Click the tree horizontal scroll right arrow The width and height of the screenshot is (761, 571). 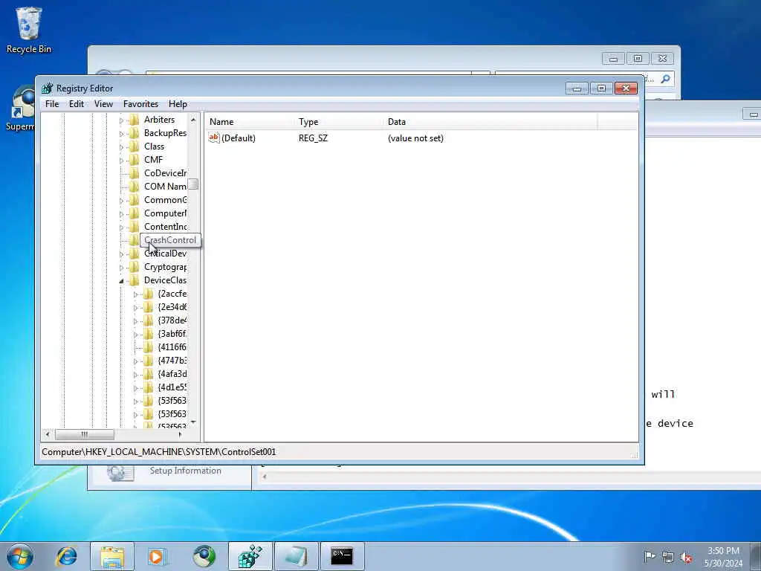point(181,434)
